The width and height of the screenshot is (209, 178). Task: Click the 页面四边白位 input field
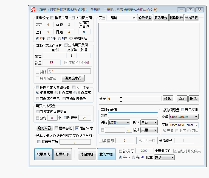(x=84, y=32)
